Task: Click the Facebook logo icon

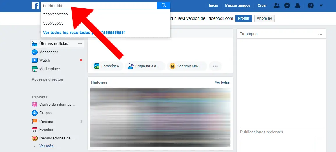Action: 35,6
